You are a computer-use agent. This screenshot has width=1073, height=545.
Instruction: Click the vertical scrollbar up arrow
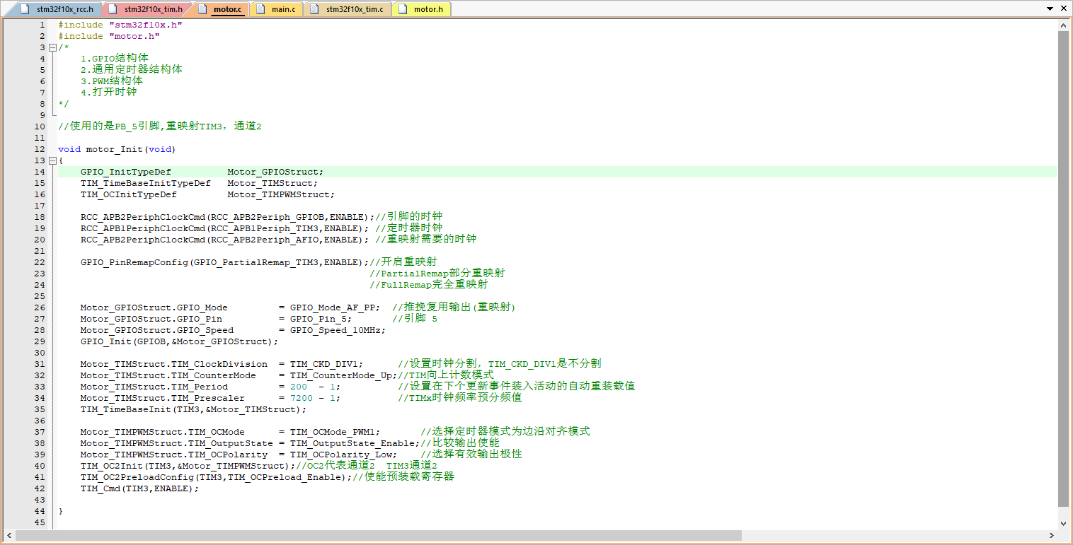(1063, 26)
